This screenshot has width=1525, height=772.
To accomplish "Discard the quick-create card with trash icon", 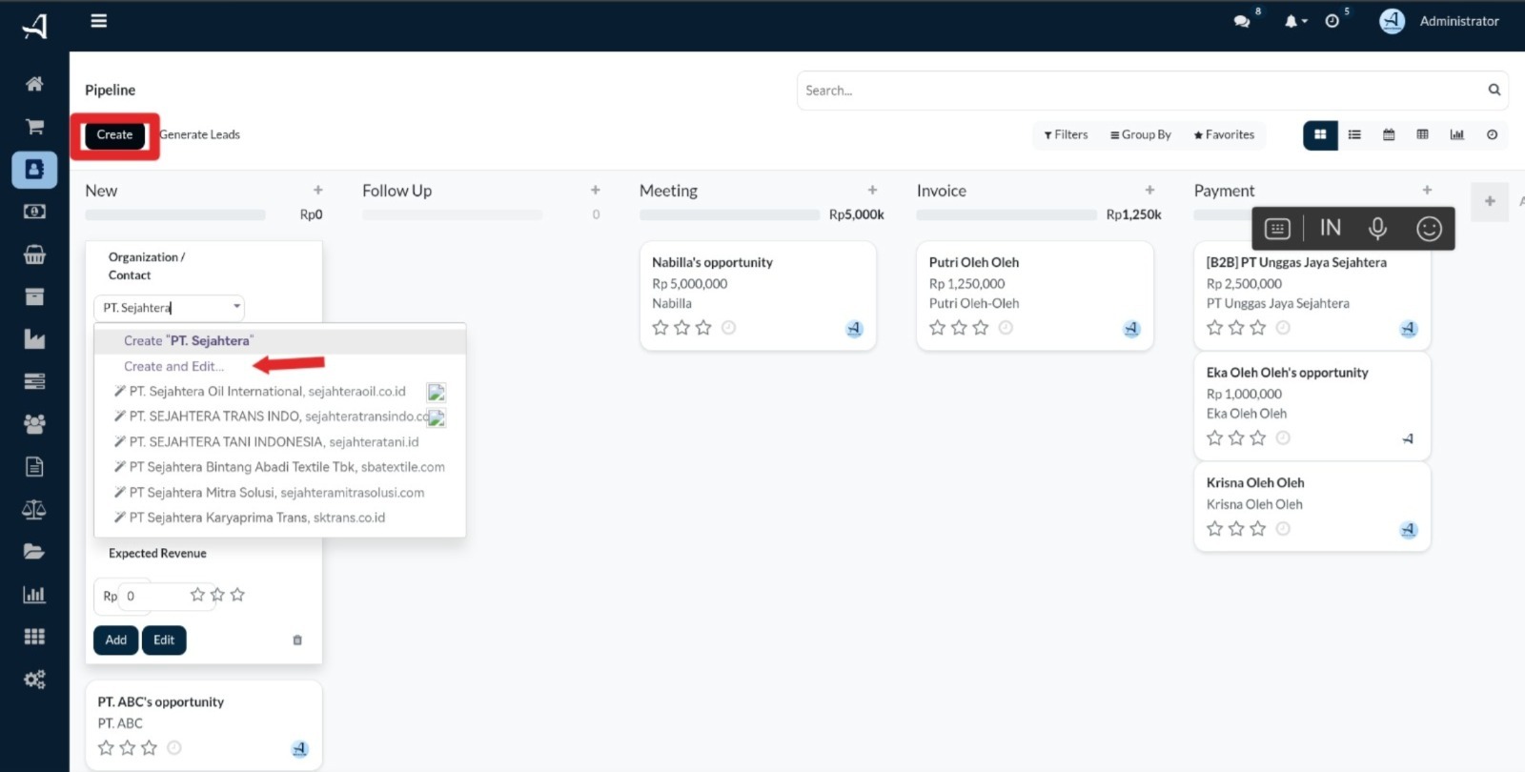I will coord(297,640).
